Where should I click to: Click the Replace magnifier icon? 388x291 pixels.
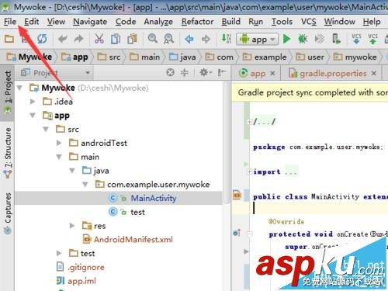[168, 39]
